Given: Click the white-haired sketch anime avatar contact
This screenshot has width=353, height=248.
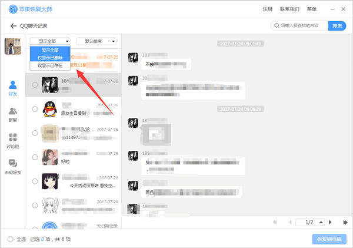Looking at the screenshot, I should tap(50, 206).
